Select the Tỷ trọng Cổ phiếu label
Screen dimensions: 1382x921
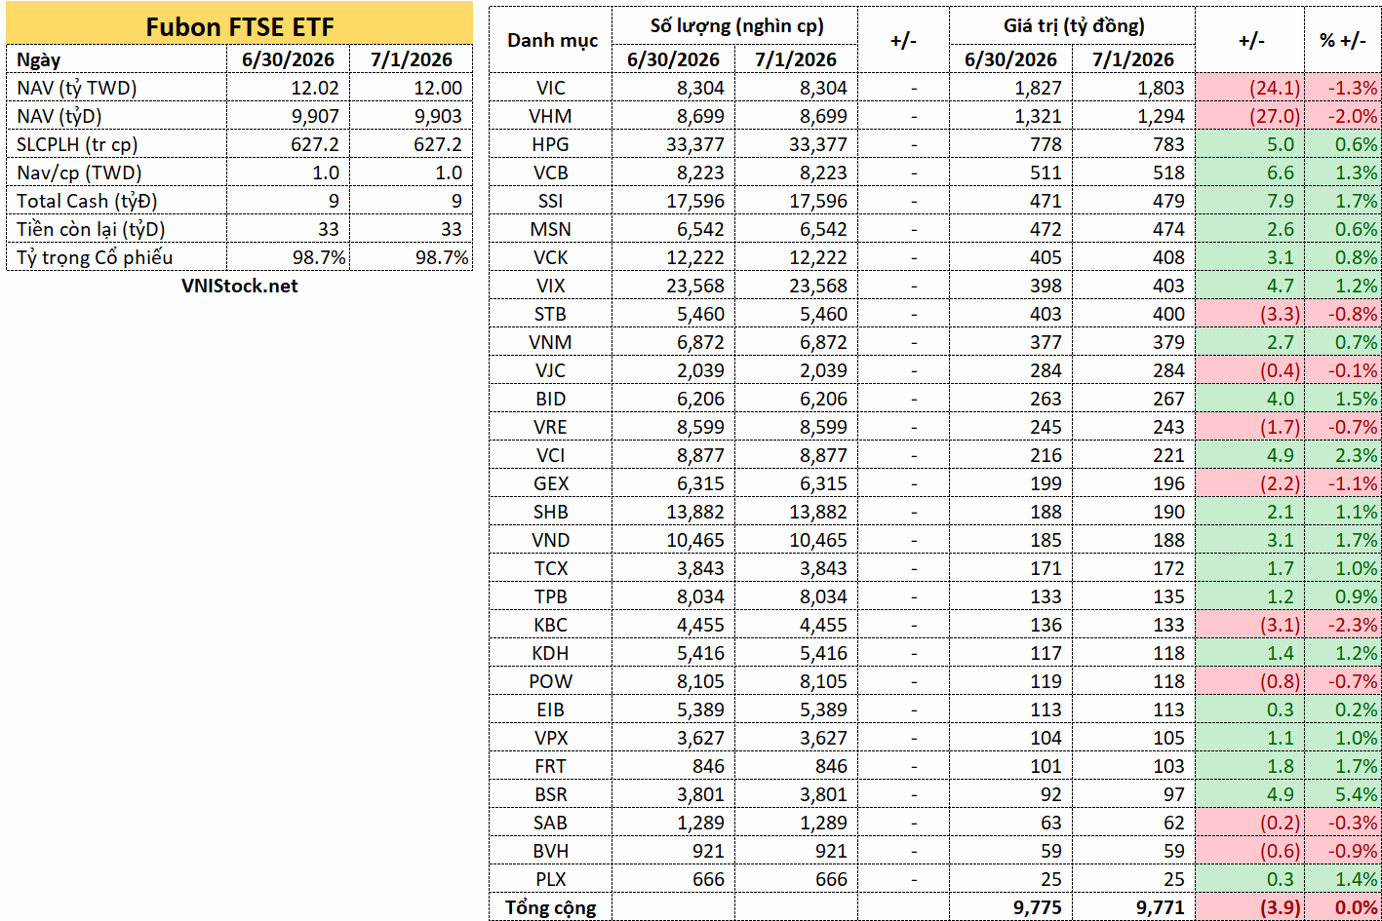pyautogui.click(x=116, y=257)
